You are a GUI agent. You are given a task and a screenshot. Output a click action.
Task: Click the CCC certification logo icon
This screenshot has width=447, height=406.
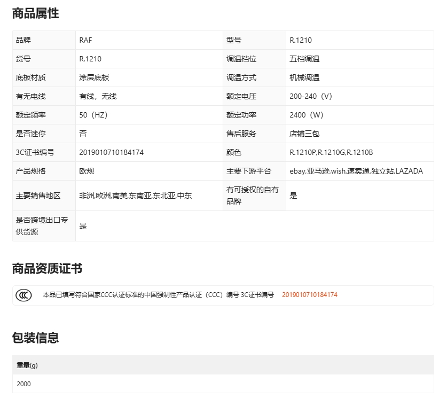pyautogui.click(x=23, y=295)
